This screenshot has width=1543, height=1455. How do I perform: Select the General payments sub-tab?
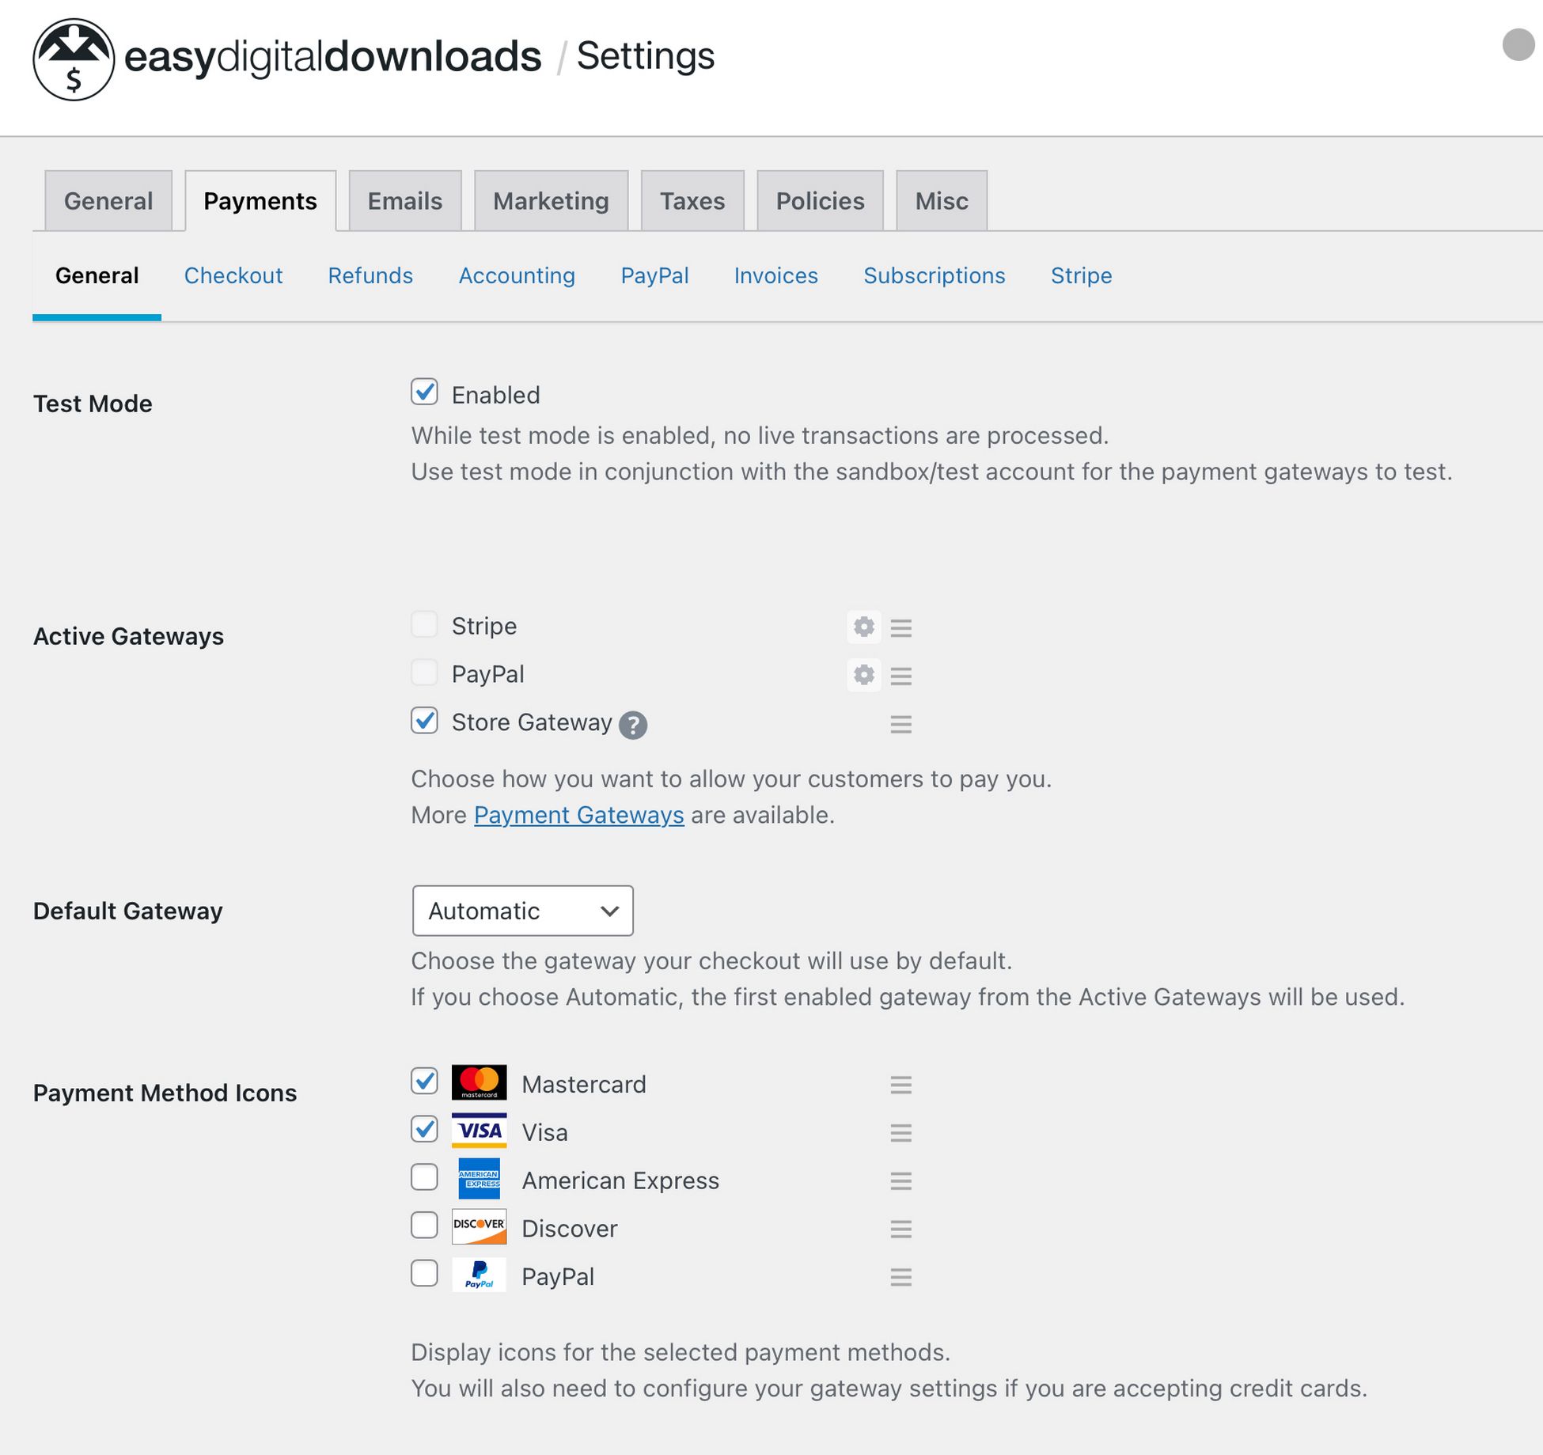coord(97,276)
